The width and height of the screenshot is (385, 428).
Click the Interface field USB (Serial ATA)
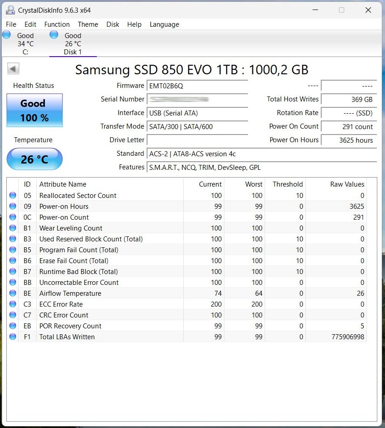[x=197, y=113]
